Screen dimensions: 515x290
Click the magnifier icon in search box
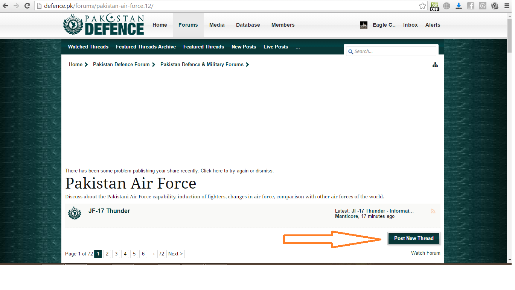[x=350, y=51]
